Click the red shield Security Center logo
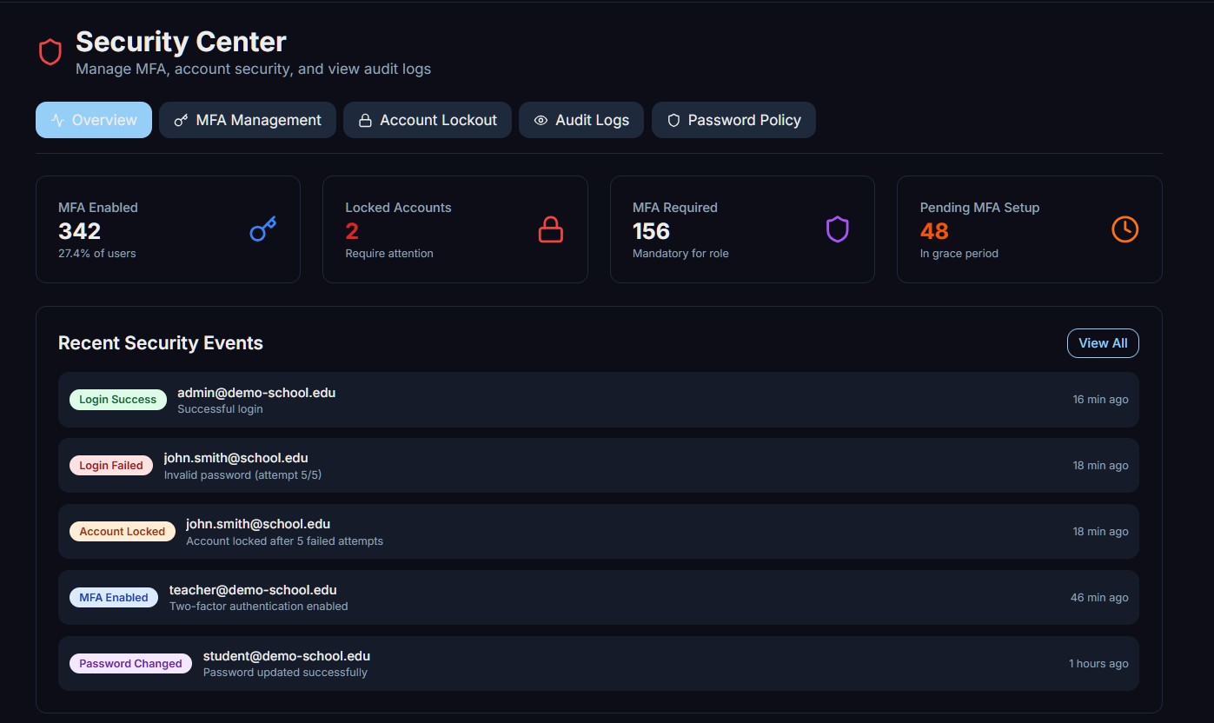The image size is (1214, 723). click(50, 52)
